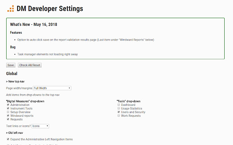This screenshot has height=145, width=233.
Task: Click the auto click save feature note
Action: [x=86, y=40]
